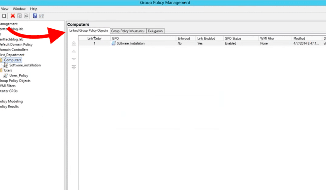
Task: Select Domain Controllers in the tree
Action: click(x=14, y=50)
